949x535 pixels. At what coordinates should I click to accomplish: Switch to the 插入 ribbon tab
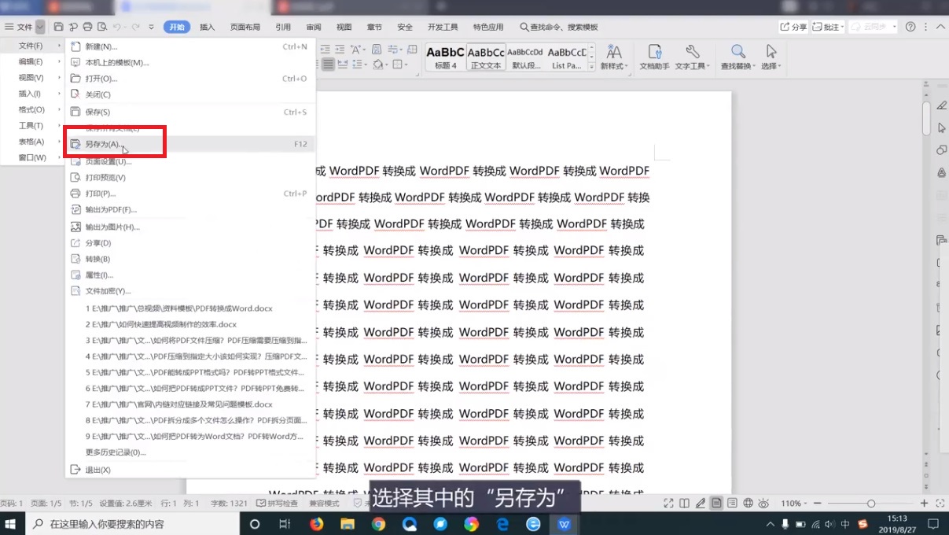pyautogui.click(x=208, y=27)
